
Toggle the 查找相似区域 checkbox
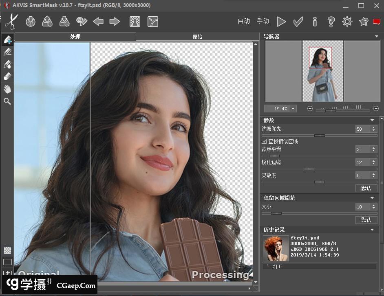pyautogui.click(x=264, y=141)
